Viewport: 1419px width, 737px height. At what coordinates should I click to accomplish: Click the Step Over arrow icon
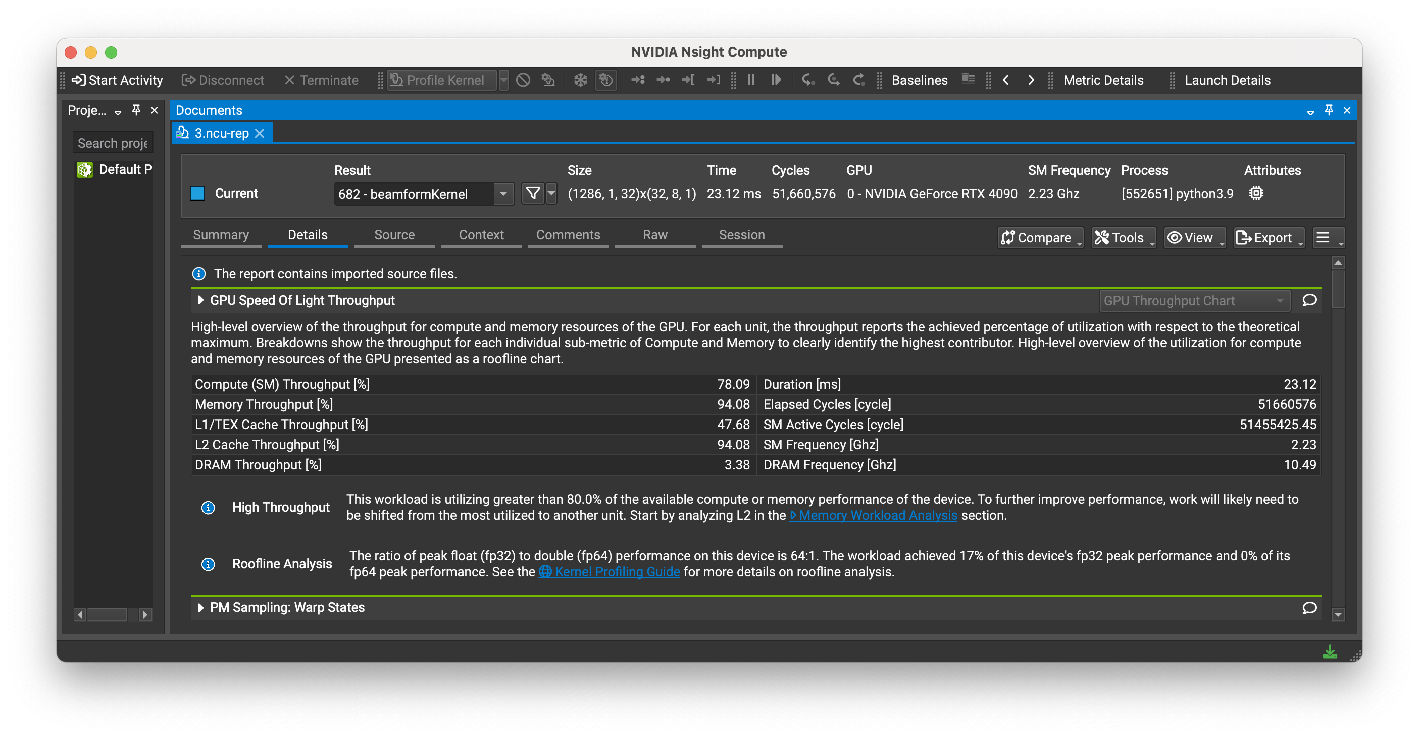point(833,80)
